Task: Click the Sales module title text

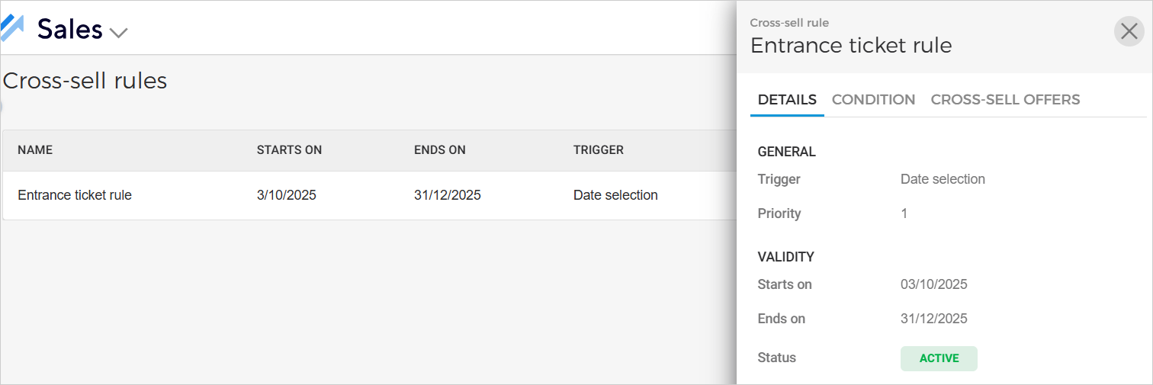Action: coord(70,29)
